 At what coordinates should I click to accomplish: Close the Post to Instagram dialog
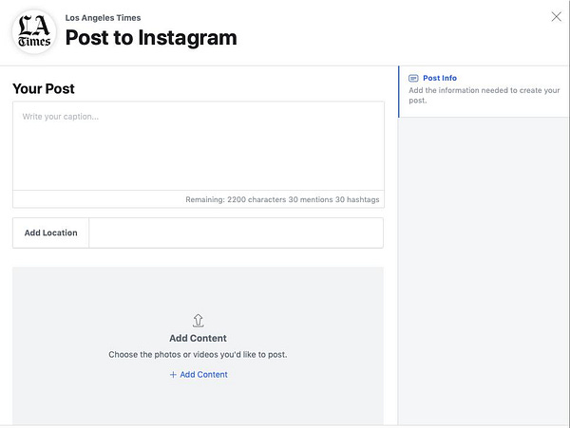point(556,17)
